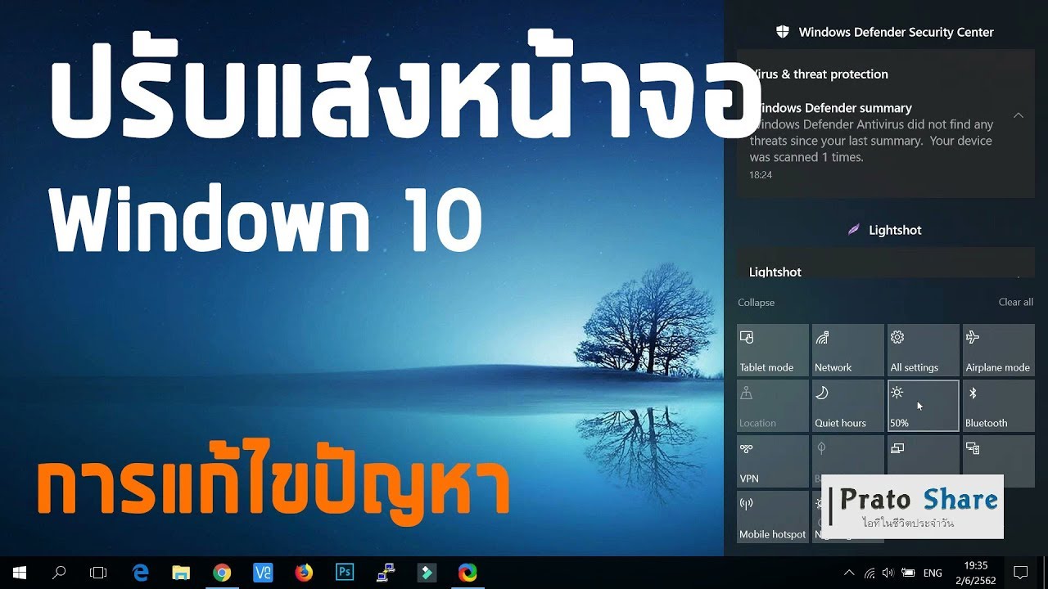Image resolution: width=1048 pixels, height=589 pixels.
Task: Clear all notifications
Action: 1015,302
